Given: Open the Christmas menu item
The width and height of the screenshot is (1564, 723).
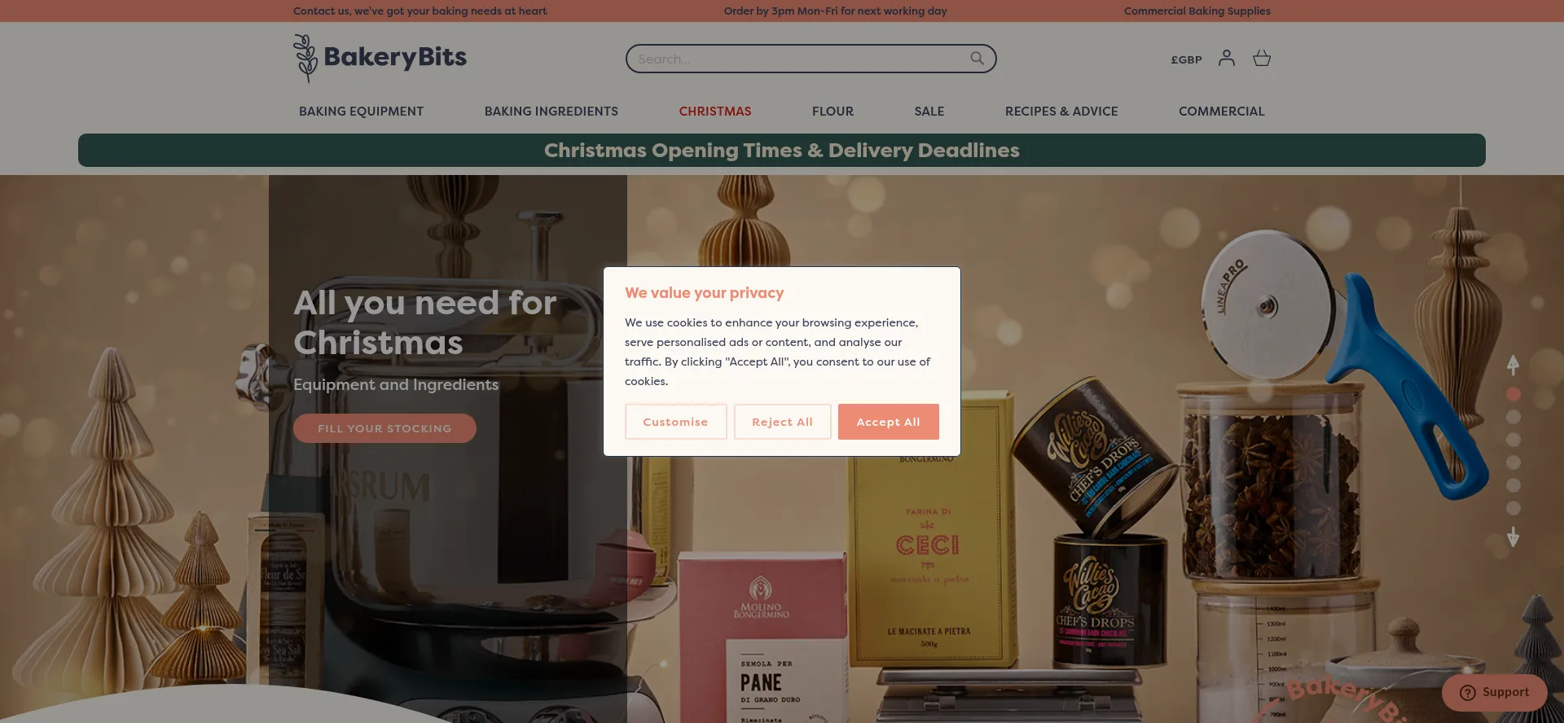Looking at the screenshot, I should pyautogui.click(x=715, y=112).
